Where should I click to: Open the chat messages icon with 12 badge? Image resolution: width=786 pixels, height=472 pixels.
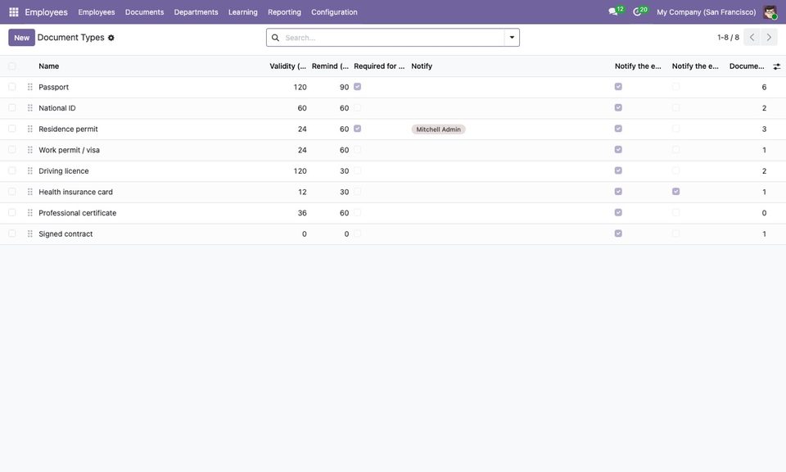pyautogui.click(x=616, y=11)
